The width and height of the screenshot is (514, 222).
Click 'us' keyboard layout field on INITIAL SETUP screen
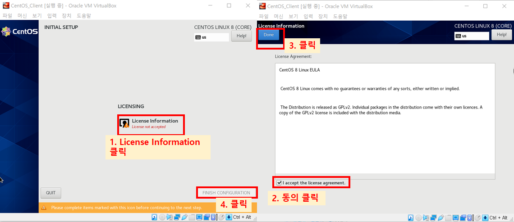pos(212,37)
